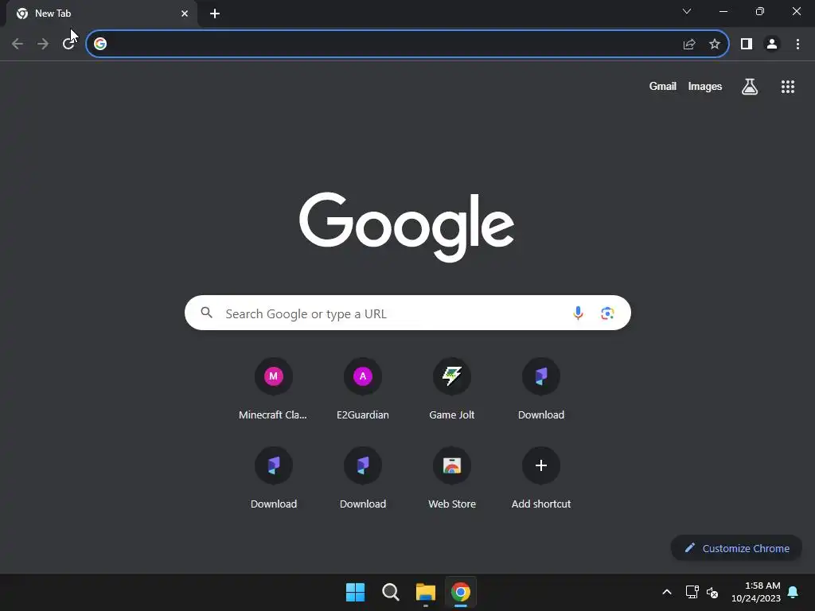Image resolution: width=815 pixels, height=611 pixels.
Task: Bookmark this tab with the star icon
Action: pyautogui.click(x=715, y=45)
